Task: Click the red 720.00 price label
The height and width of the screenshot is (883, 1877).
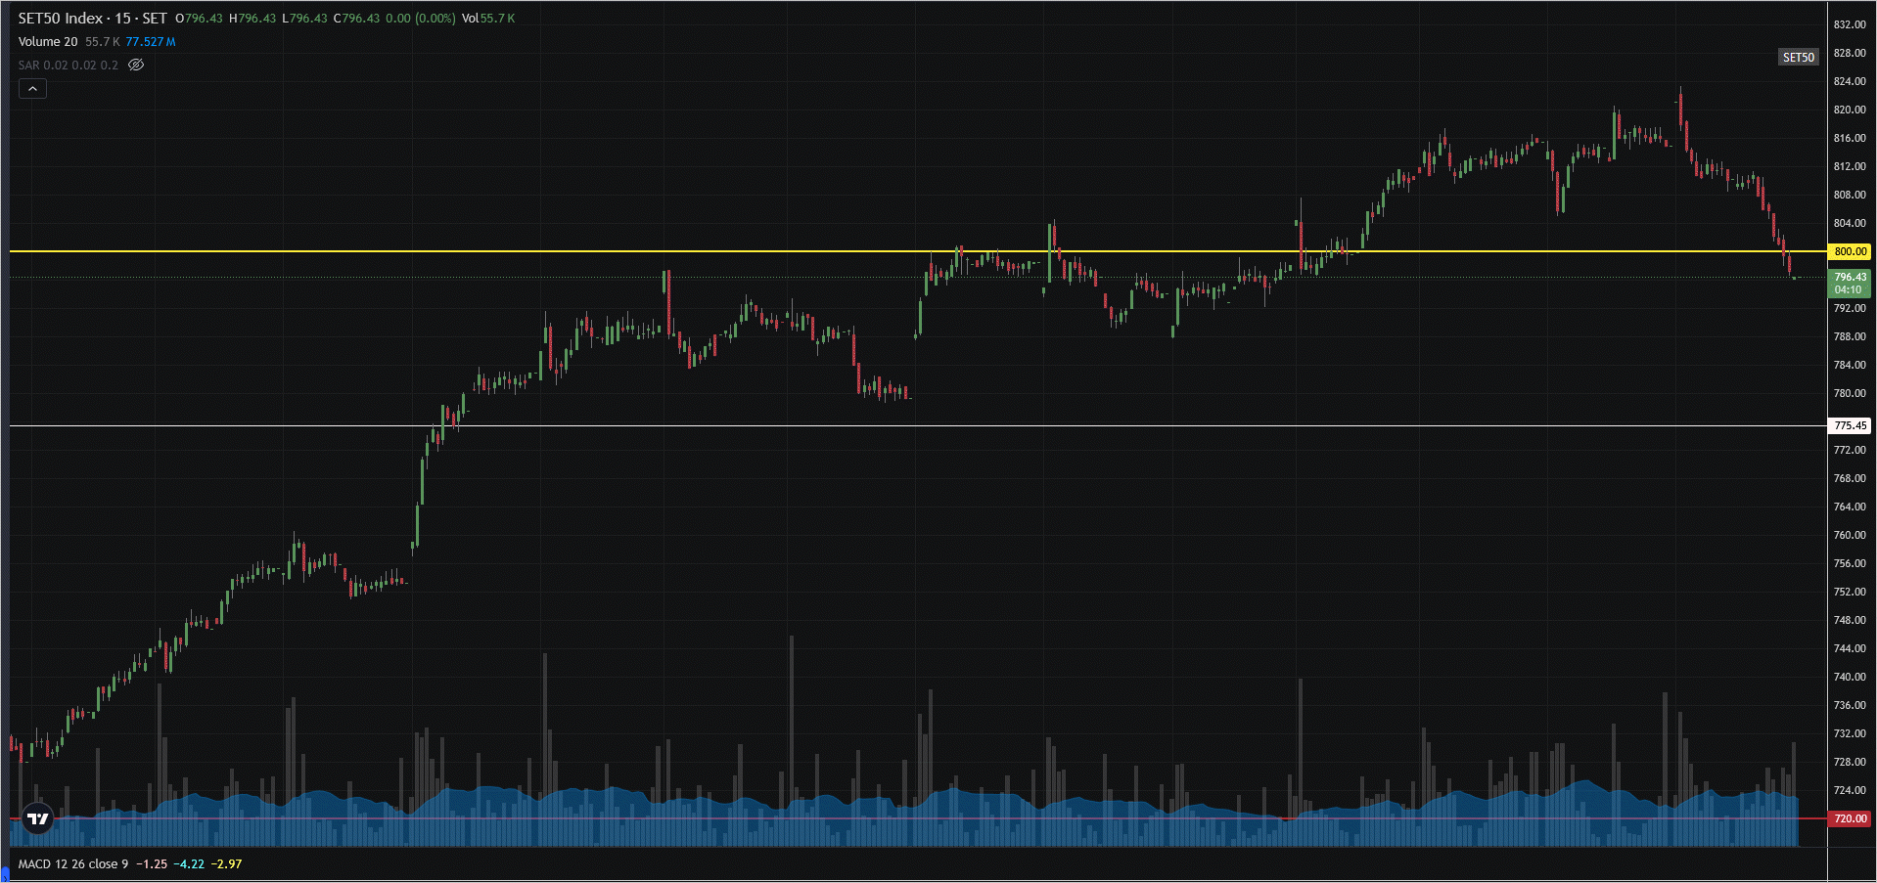Action: click(x=1850, y=818)
